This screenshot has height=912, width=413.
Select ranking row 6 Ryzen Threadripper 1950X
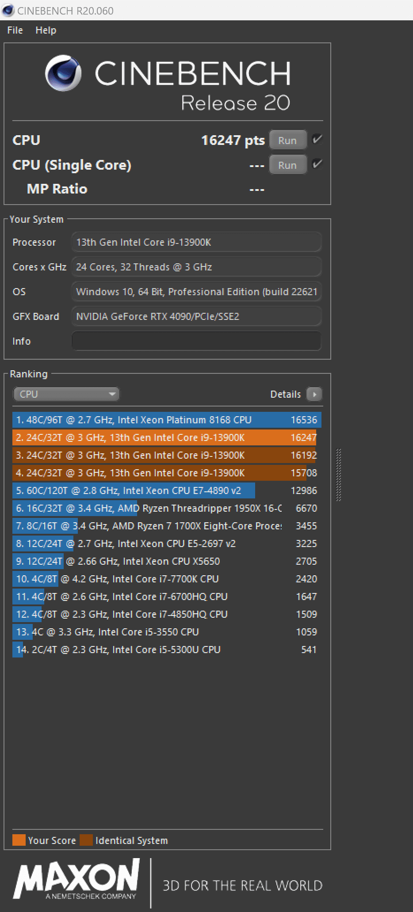(167, 508)
